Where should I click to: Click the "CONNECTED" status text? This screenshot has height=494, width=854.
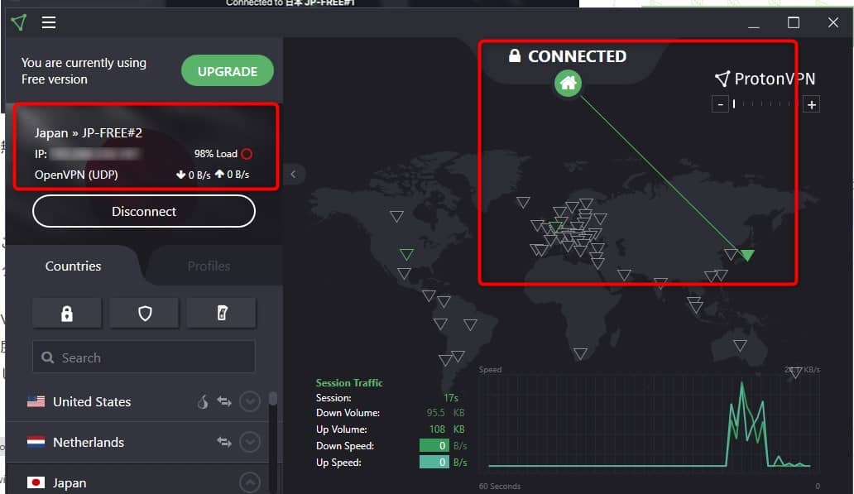coord(578,56)
